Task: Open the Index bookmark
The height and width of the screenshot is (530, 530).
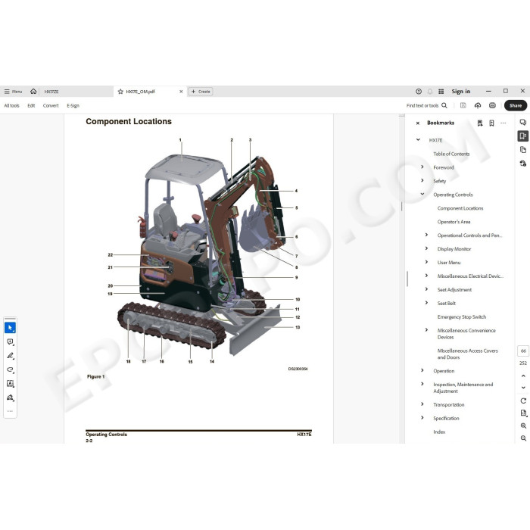Action: [439, 432]
